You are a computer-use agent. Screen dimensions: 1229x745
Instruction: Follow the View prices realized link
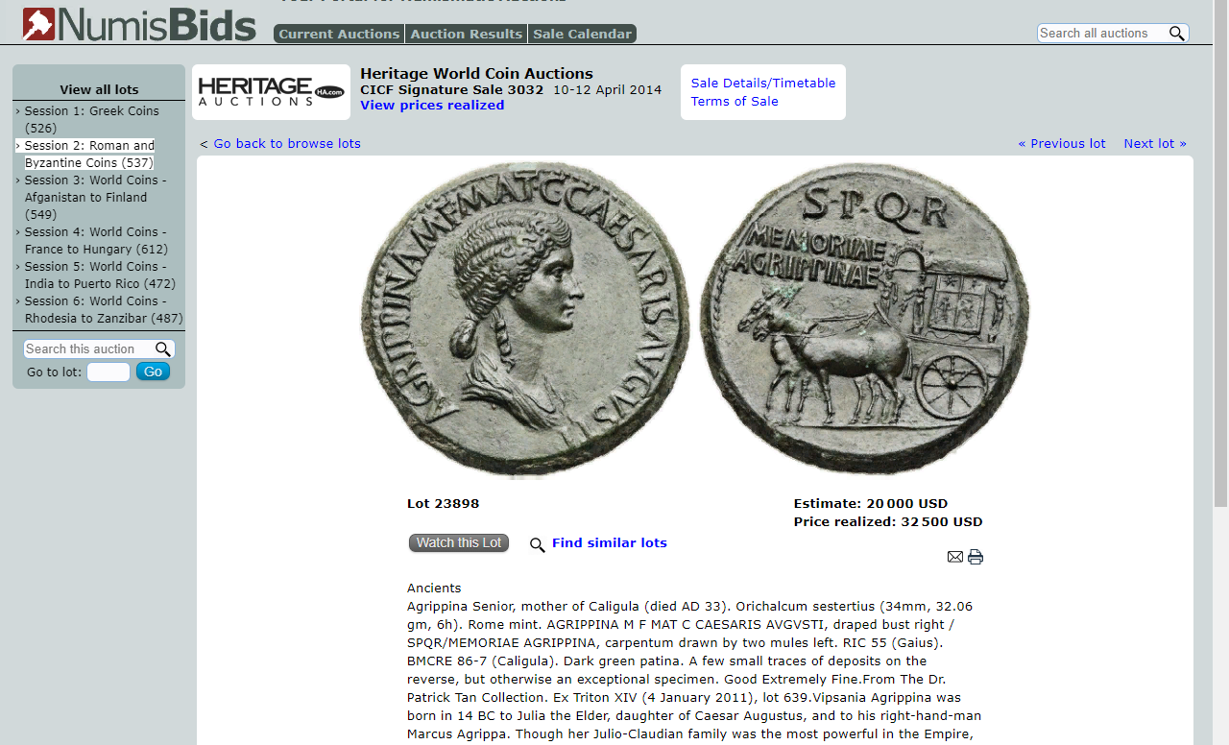pos(432,106)
